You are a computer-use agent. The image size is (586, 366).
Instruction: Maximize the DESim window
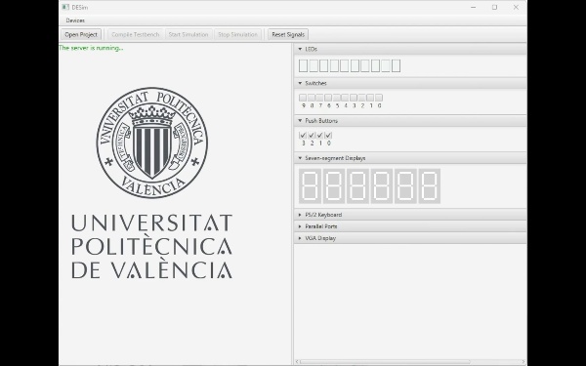[x=494, y=7]
